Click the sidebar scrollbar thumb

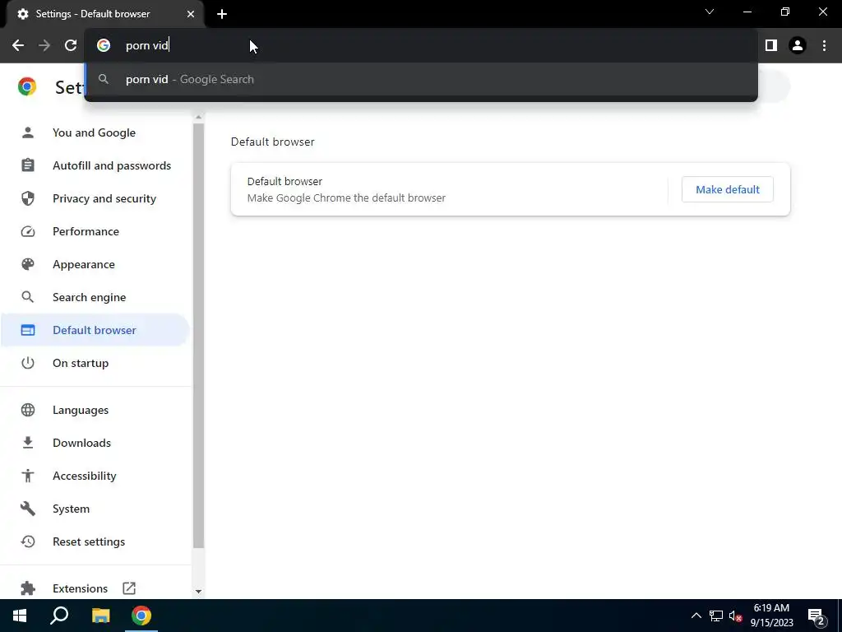(x=199, y=336)
